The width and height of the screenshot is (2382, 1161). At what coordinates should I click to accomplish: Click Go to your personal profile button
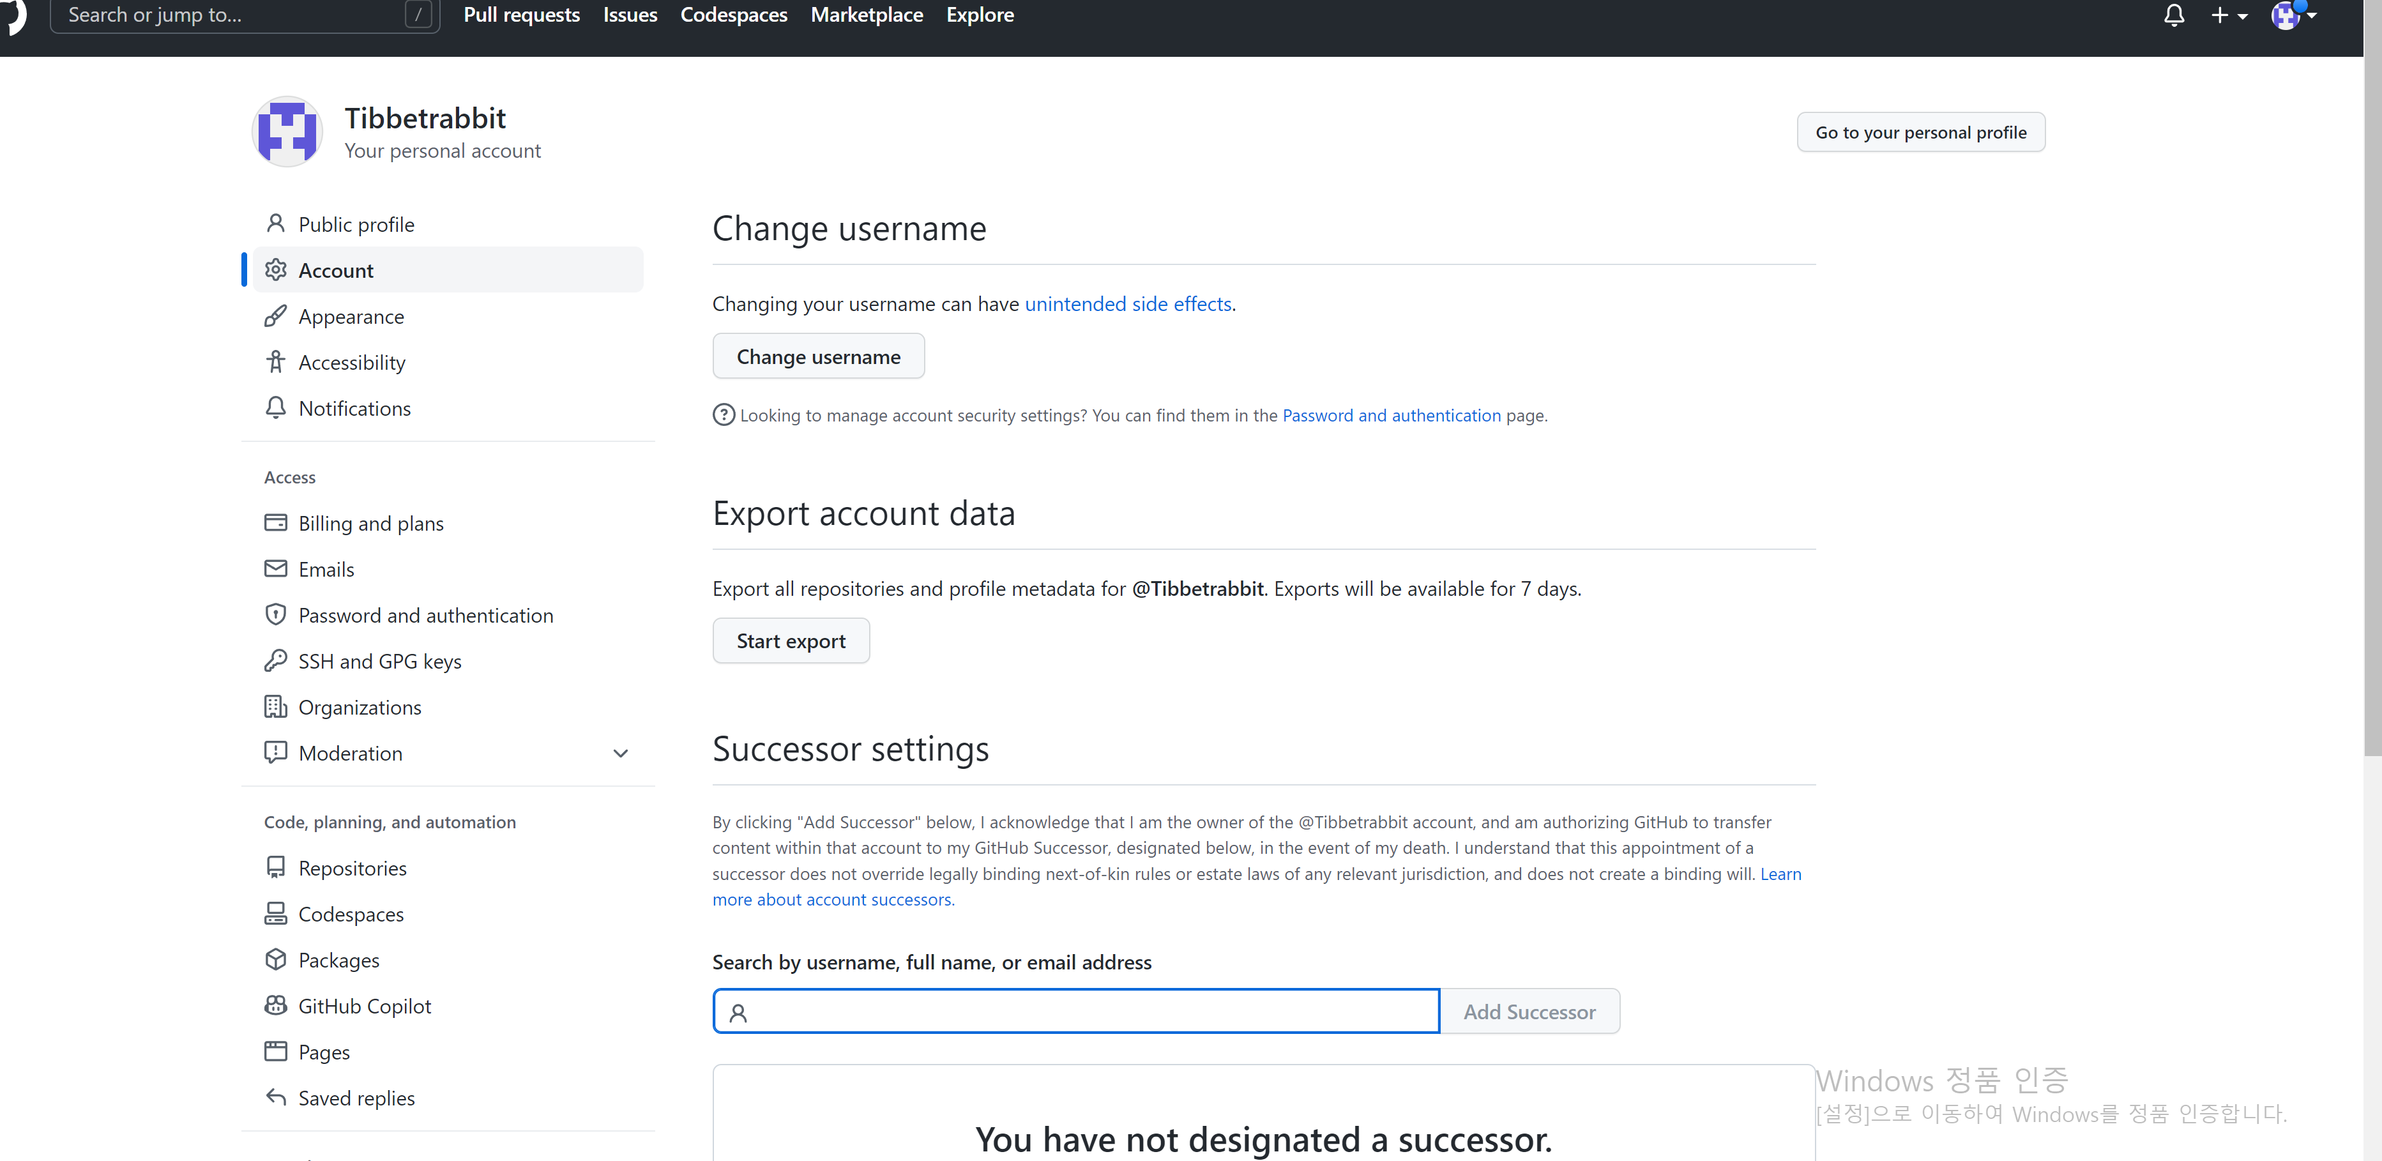tap(1920, 132)
